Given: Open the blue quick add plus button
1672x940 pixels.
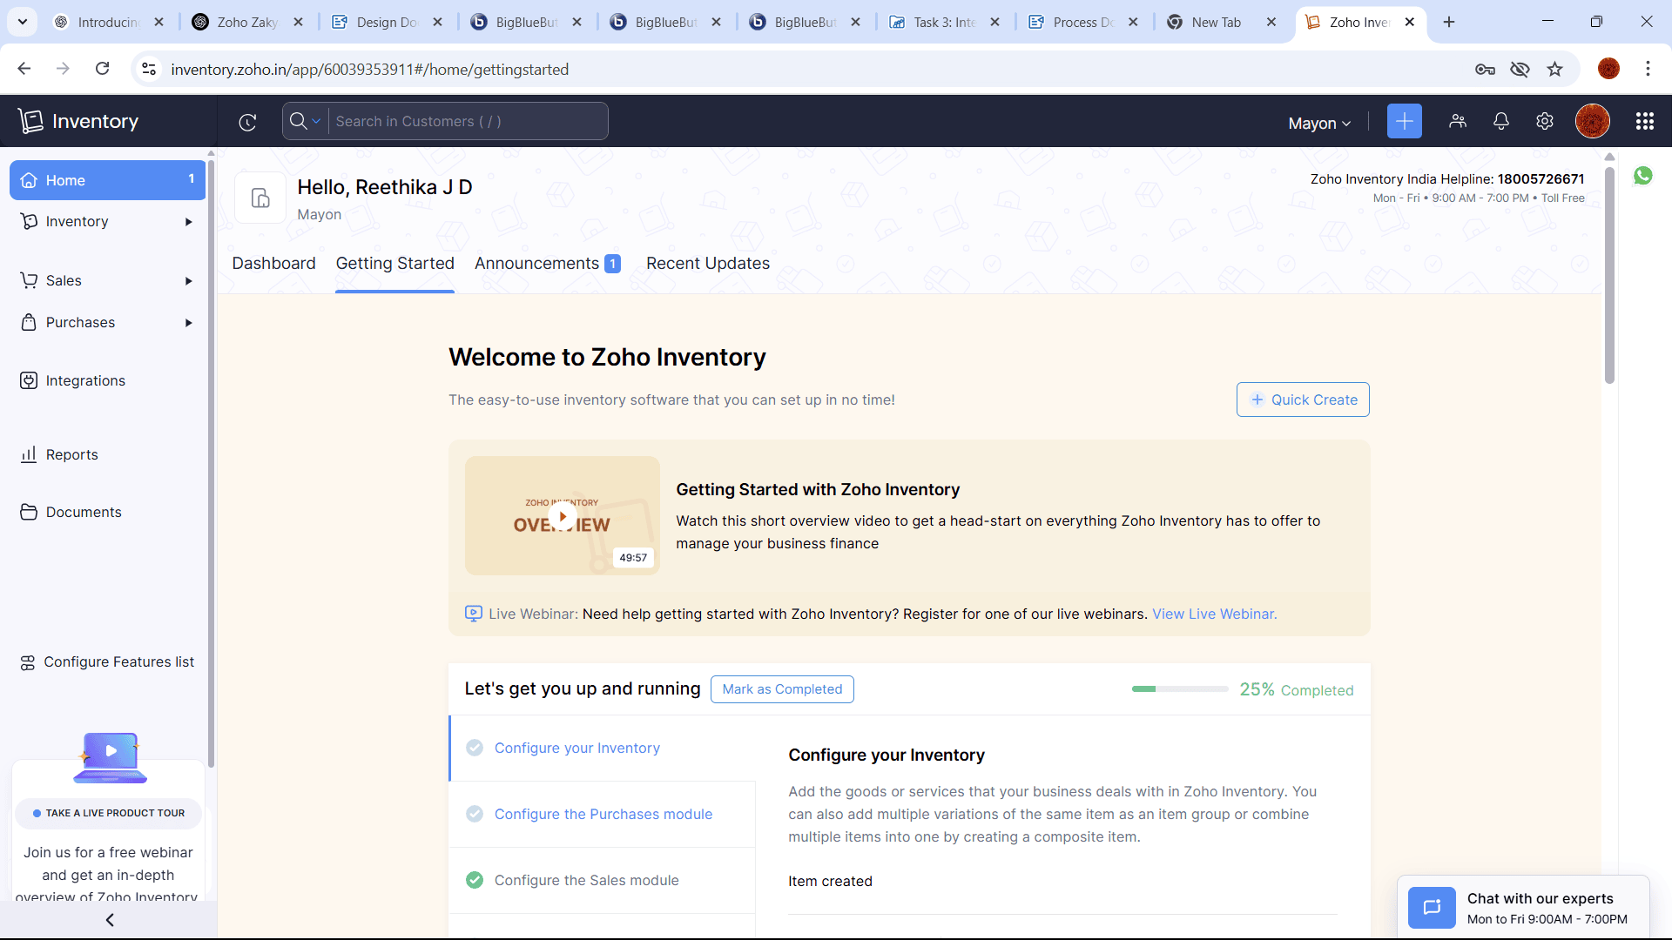Looking at the screenshot, I should [x=1404, y=122].
